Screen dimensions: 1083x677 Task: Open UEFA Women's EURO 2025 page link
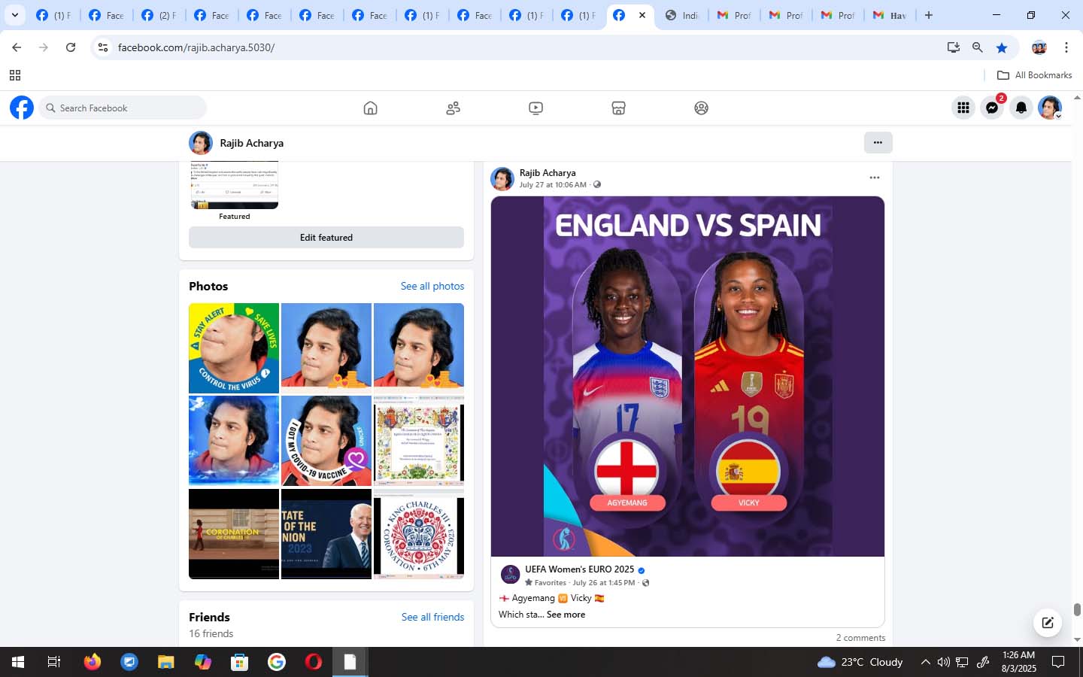click(579, 569)
